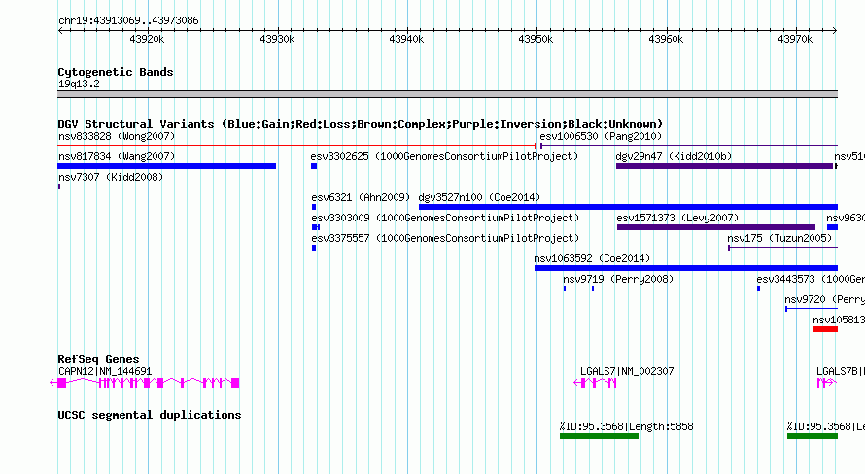Click the blue nsv9719 bracketed feature line

pos(578,288)
